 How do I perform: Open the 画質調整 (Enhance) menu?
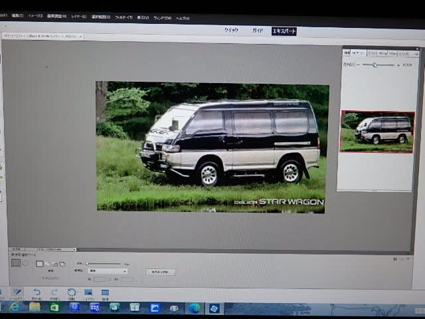click(56, 16)
